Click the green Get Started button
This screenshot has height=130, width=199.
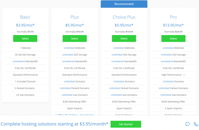[126, 124]
